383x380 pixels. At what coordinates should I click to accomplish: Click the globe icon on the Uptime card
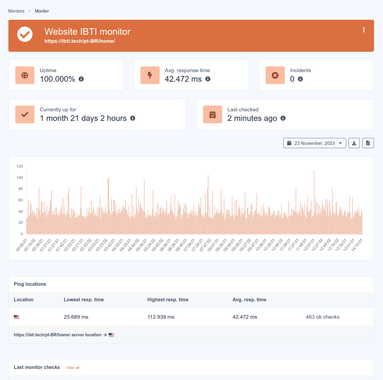tap(25, 75)
